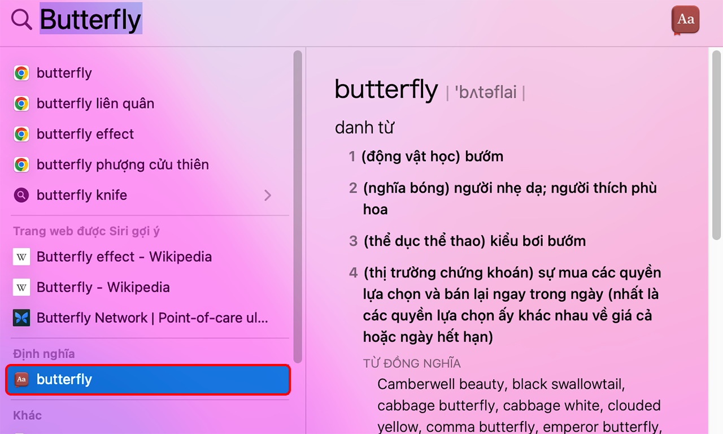Expand the butterfly knife suggestion chevron
Viewport: 723px width, 434px height.
pyautogui.click(x=268, y=195)
